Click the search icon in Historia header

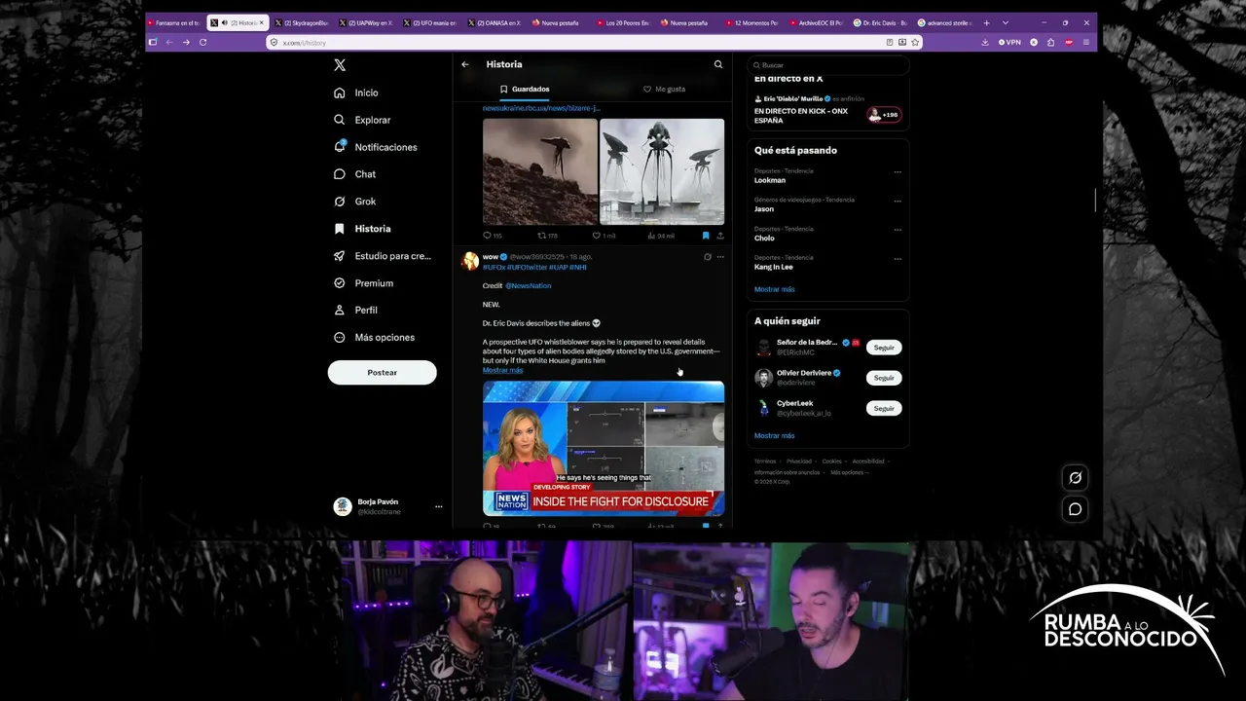click(718, 64)
